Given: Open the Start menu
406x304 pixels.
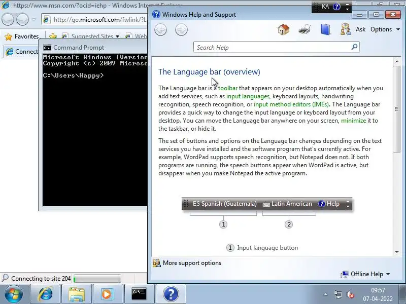Looking at the screenshot, I should 14,294.
